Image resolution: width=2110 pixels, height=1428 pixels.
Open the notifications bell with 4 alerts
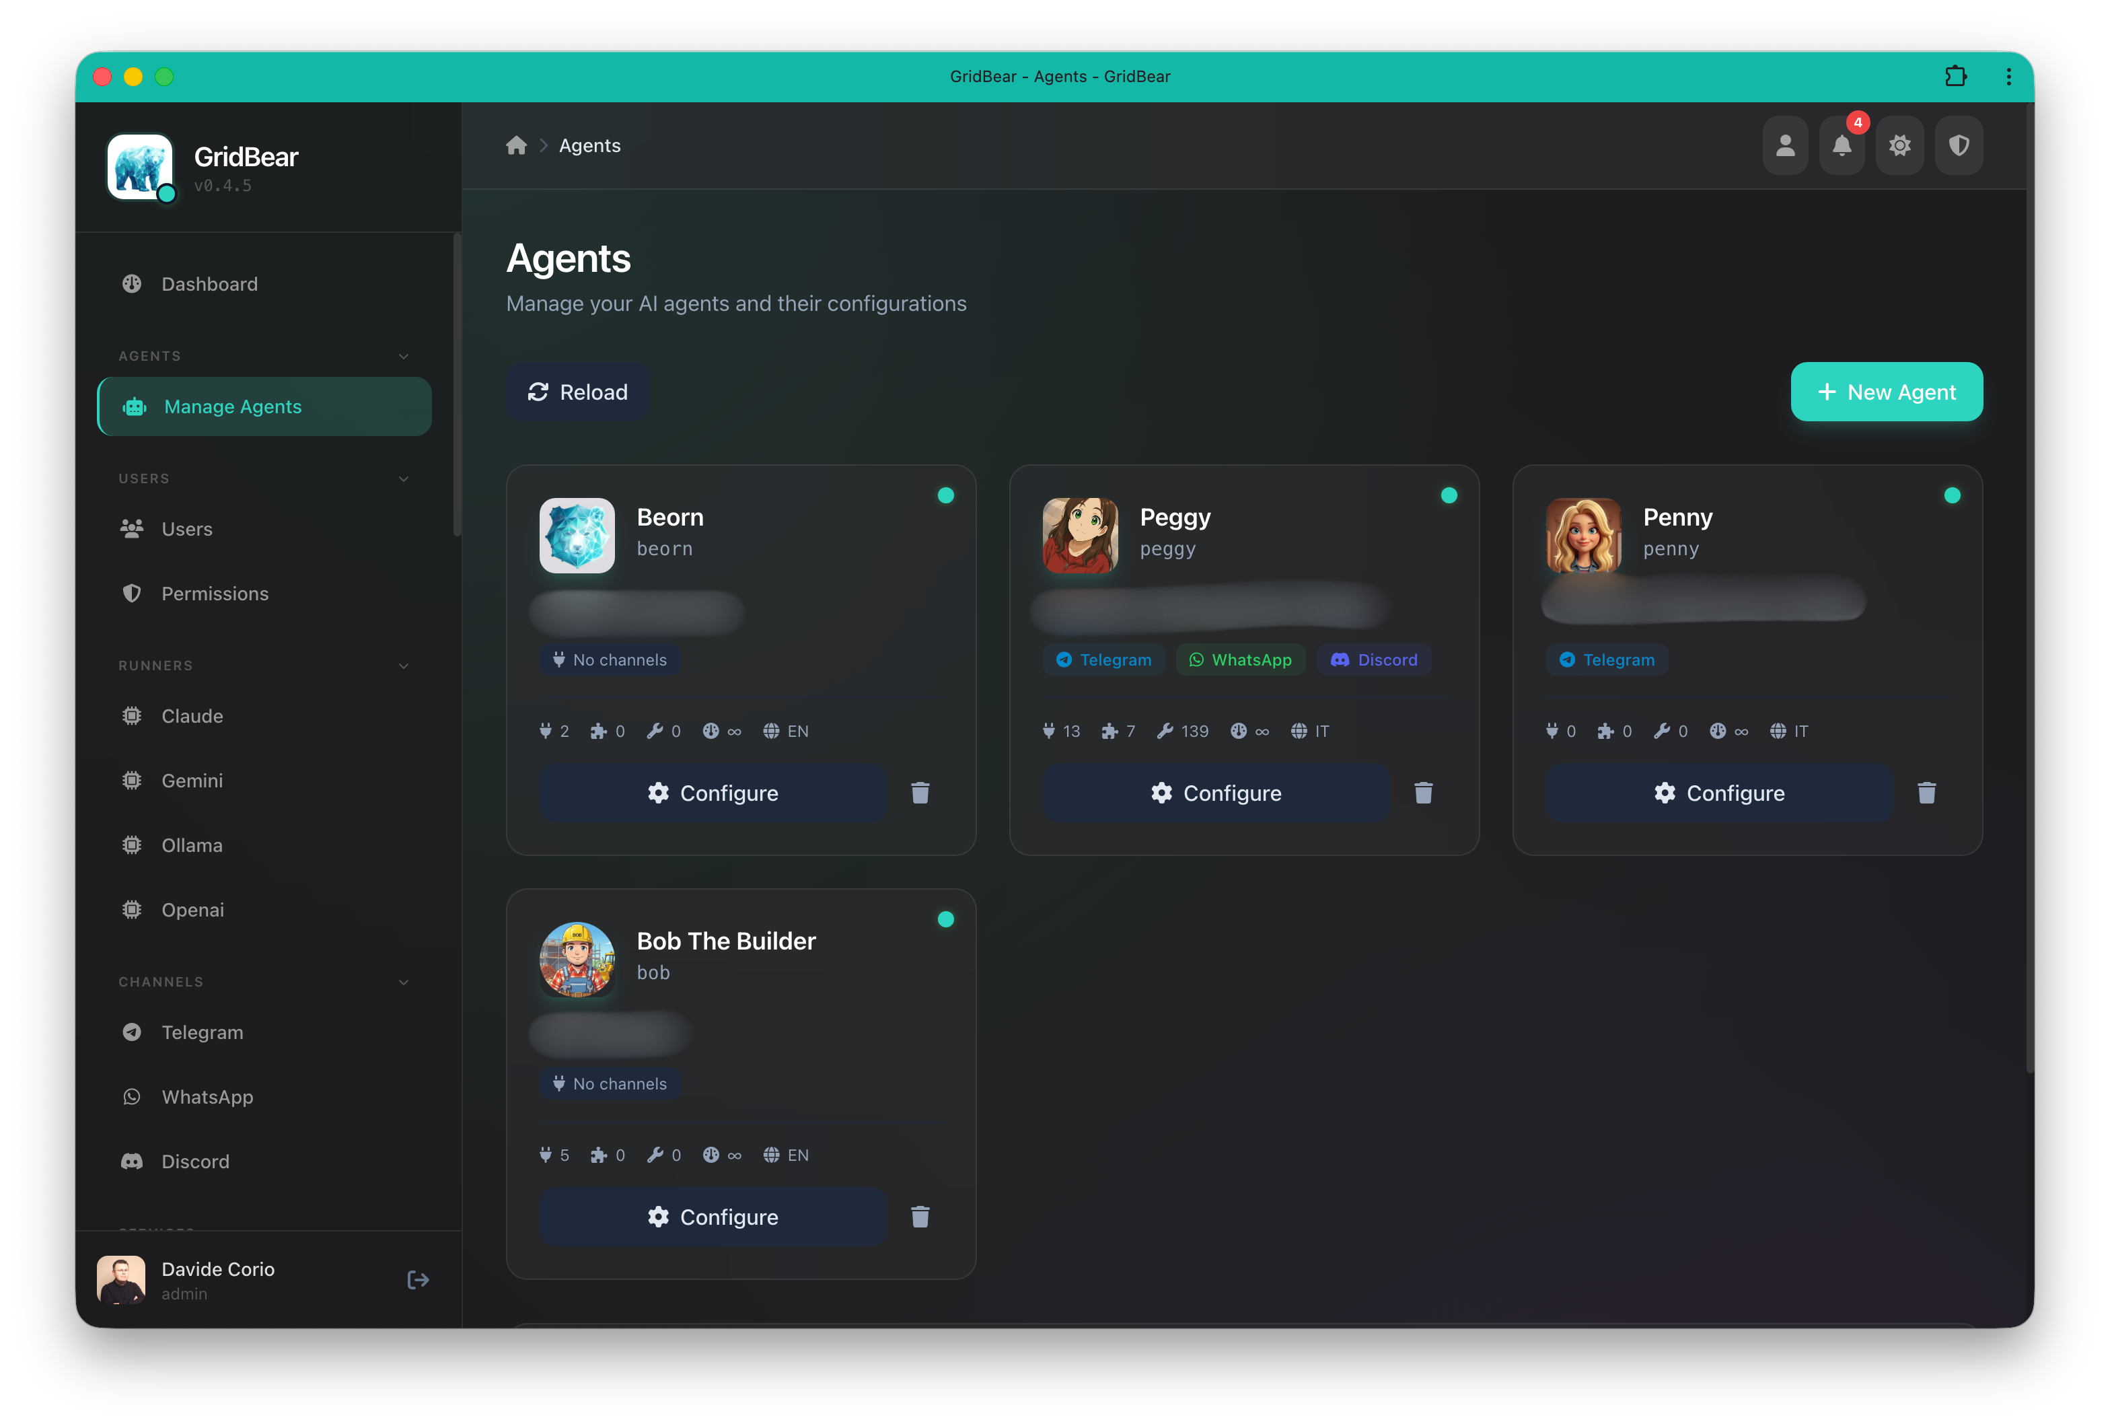pos(1842,144)
